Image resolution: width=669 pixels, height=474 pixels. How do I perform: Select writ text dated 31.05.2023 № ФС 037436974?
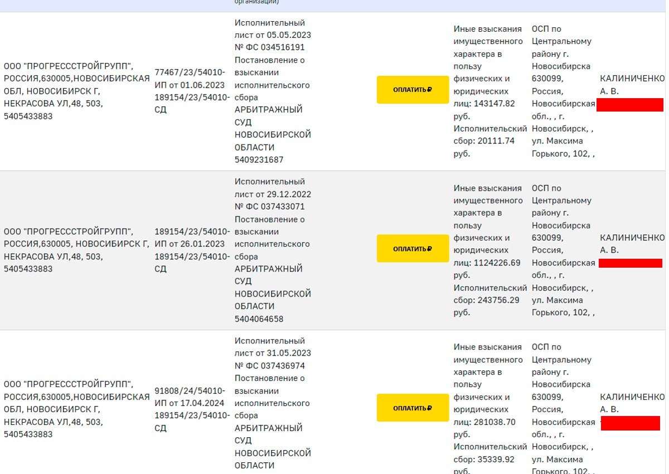click(x=273, y=353)
